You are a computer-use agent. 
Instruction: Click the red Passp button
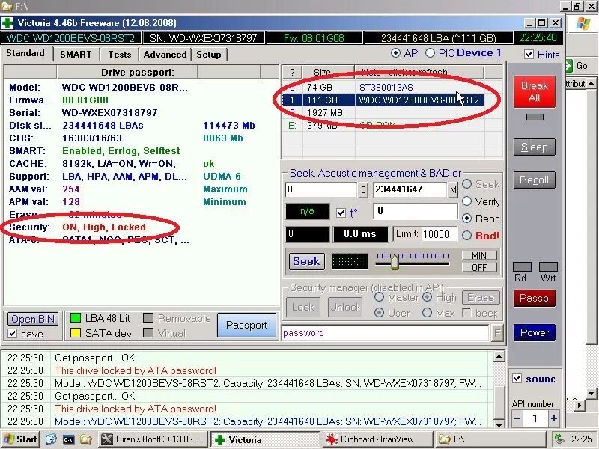click(535, 298)
